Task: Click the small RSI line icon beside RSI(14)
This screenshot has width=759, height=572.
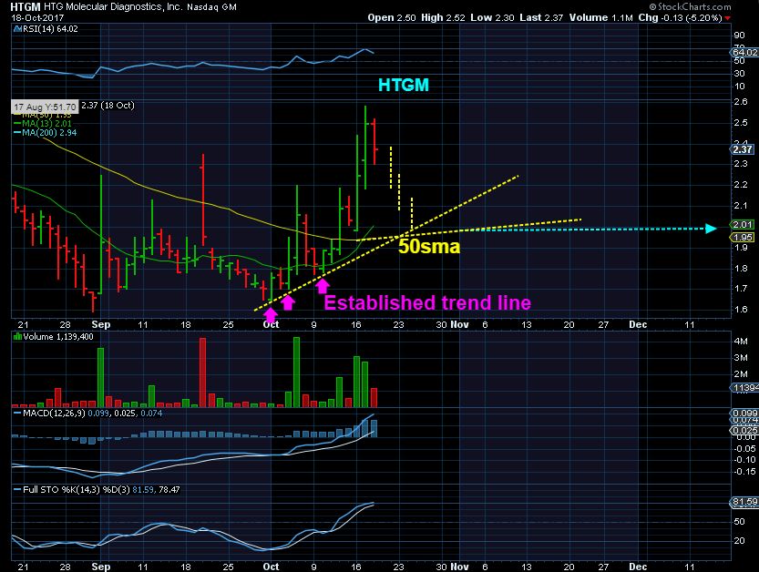Action: pos(18,28)
